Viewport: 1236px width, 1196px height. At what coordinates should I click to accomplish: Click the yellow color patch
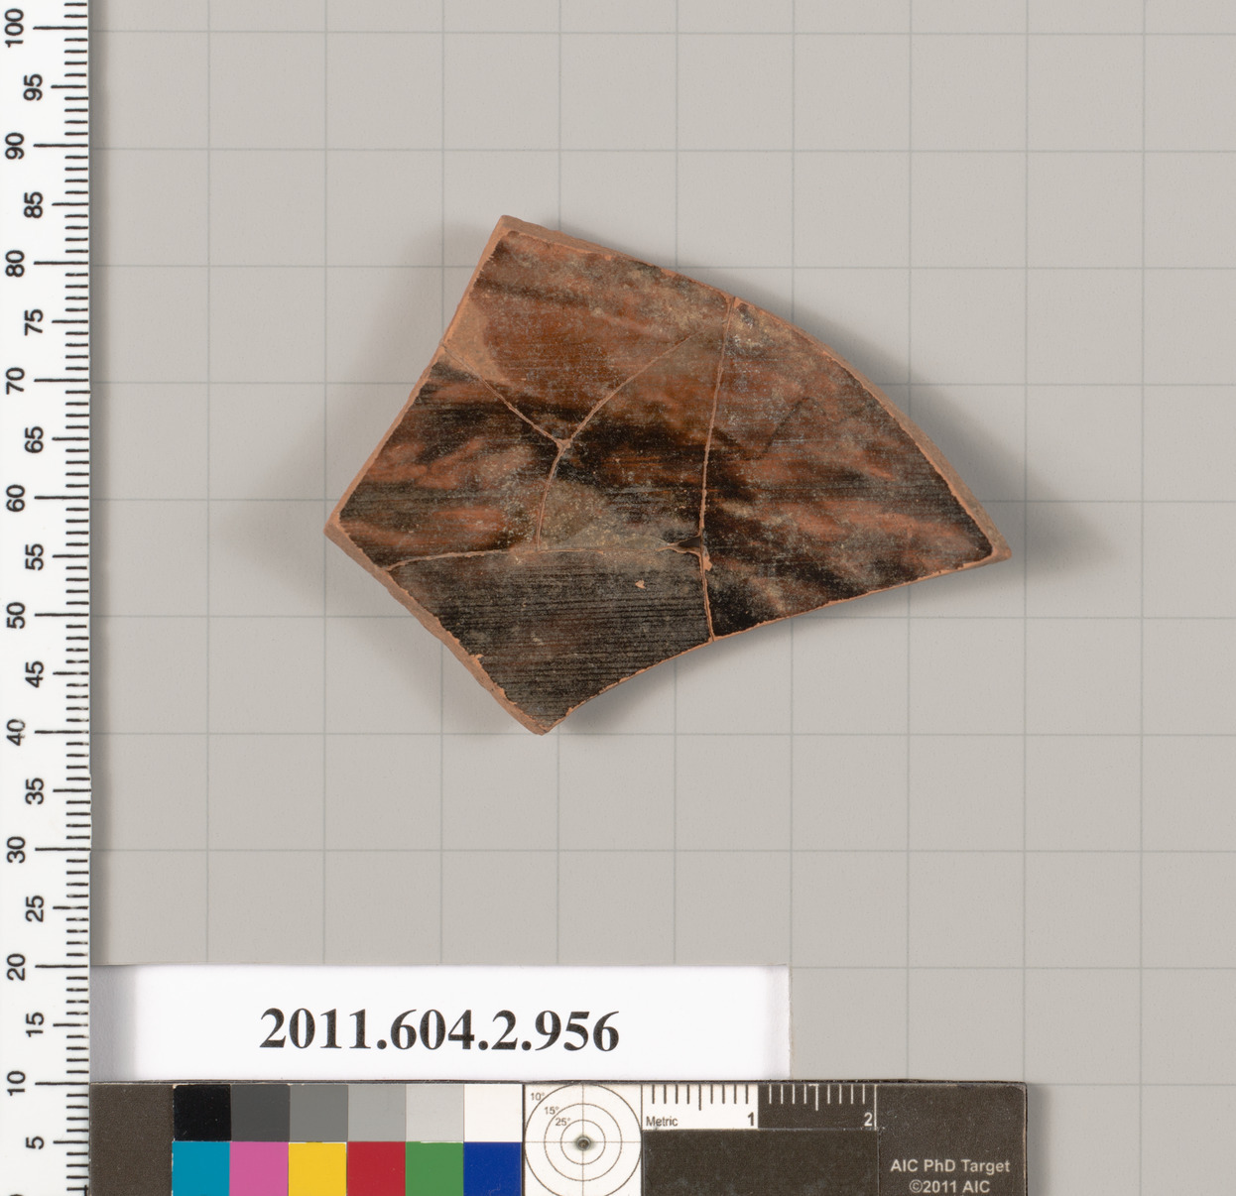[317, 1168]
